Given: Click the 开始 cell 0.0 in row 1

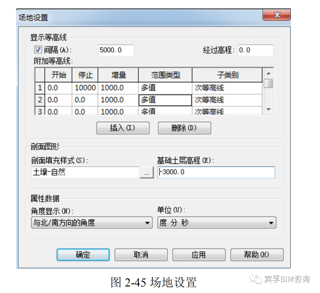Looking at the screenshot, I should pyautogui.click(x=59, y=88).
